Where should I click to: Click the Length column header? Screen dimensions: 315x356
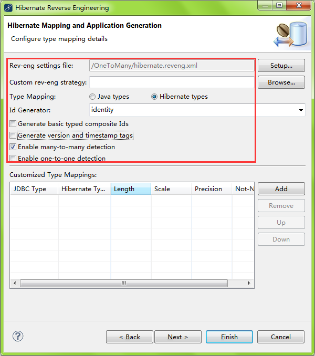[x=131, y=189]
